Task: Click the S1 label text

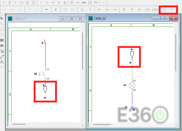Action: (x=35, y=74)
